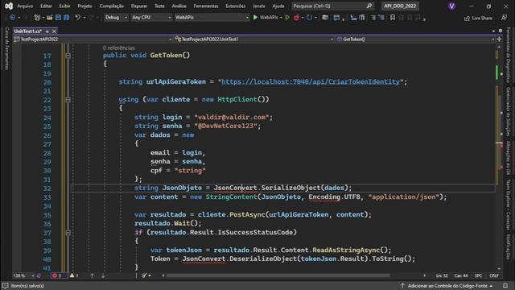Click the purple V account avatar
The width and height of the screenshot is (515, 290).
[452, 6]
